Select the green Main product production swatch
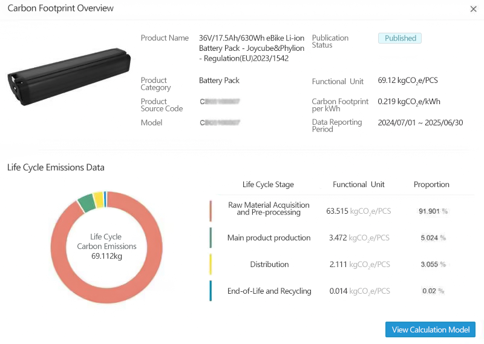This screenshot has width=484, height=344. pyautogui.click(x=211, y=238)
